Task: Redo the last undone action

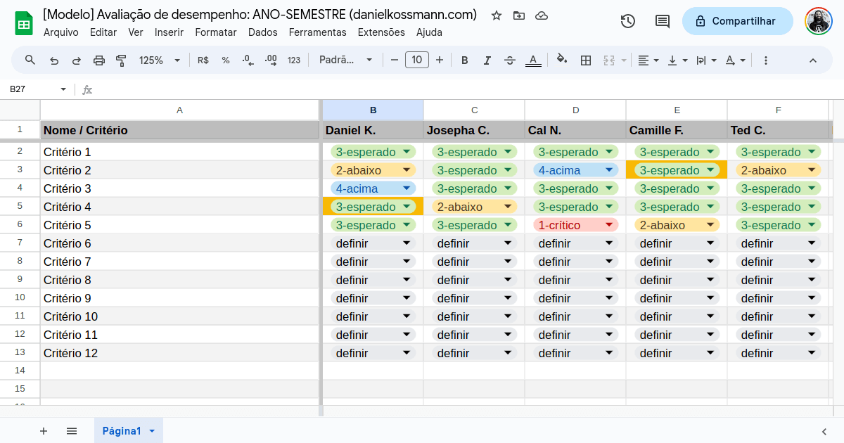Action: 77,60
